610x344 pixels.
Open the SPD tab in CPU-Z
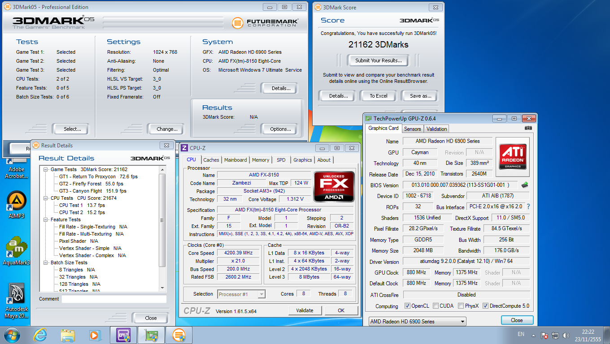(x=281, y=160)
